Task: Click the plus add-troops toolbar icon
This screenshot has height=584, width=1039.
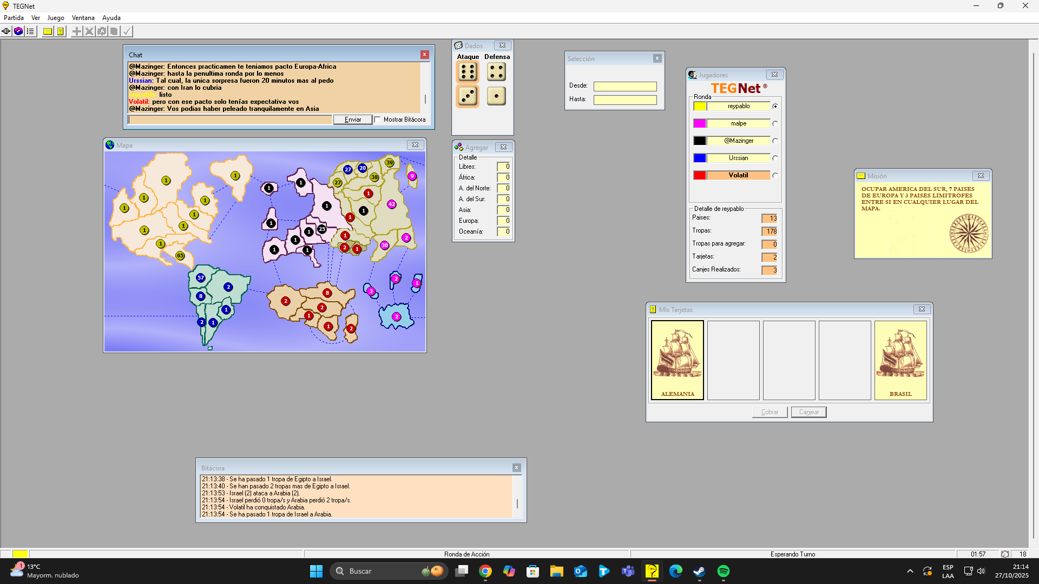Action: tap(77, 31)
